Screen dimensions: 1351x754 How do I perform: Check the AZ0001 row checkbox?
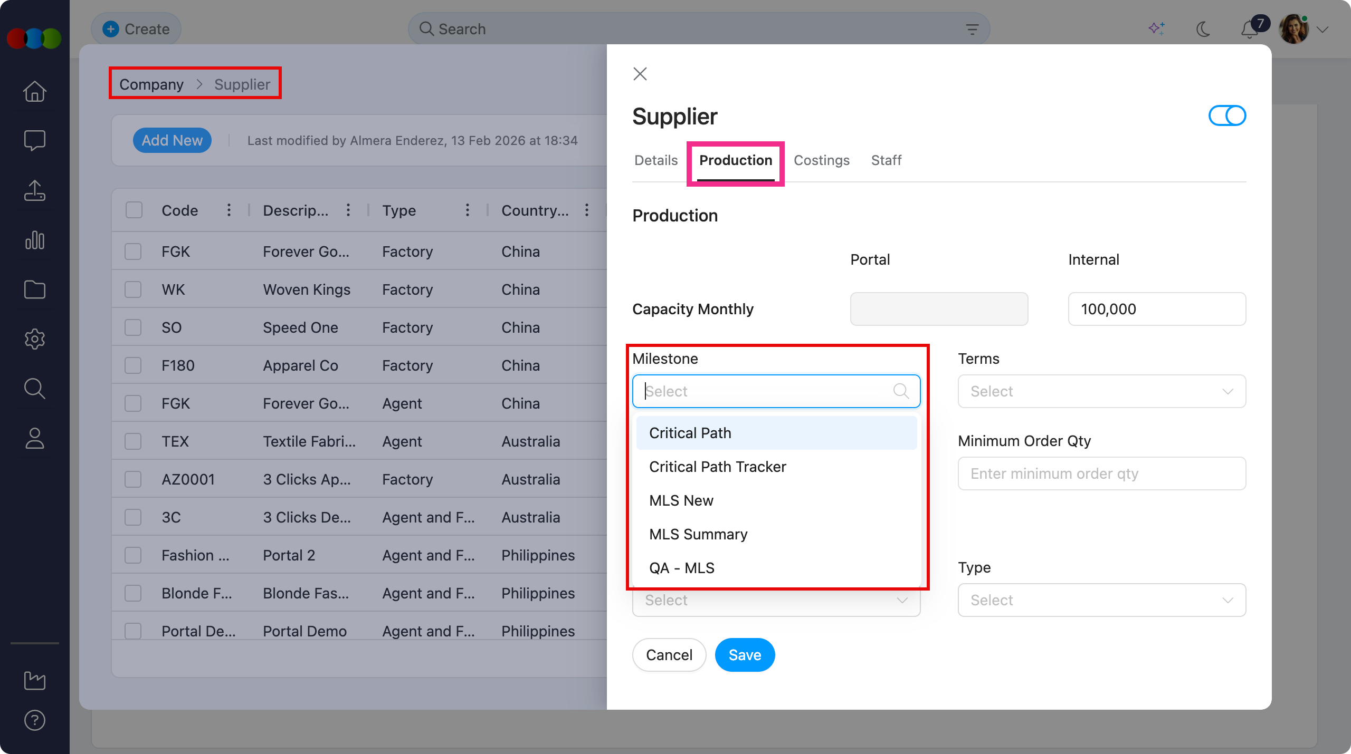[133, 479]
